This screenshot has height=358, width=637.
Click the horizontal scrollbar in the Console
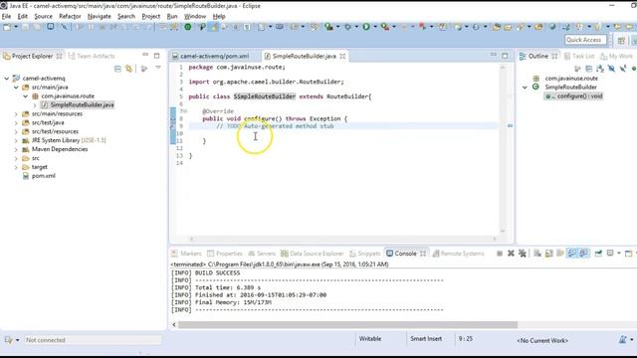(347, 325)
